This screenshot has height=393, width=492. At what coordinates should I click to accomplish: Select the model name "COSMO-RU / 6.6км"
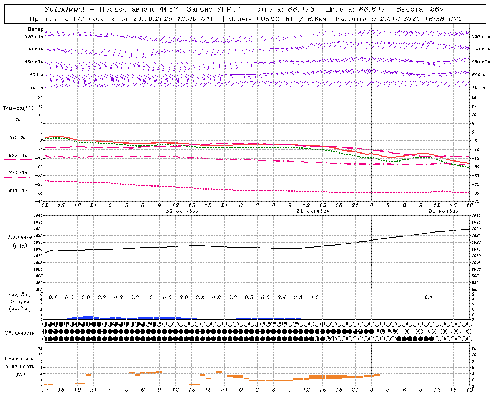(x=291, y=19)
